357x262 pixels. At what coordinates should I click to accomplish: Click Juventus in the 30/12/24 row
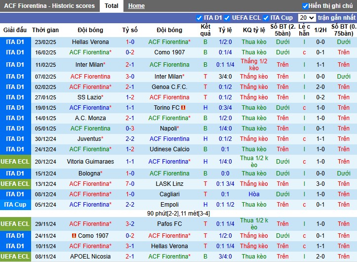(90, 138)
